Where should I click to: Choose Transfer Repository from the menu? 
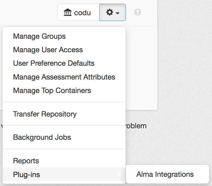45,114
